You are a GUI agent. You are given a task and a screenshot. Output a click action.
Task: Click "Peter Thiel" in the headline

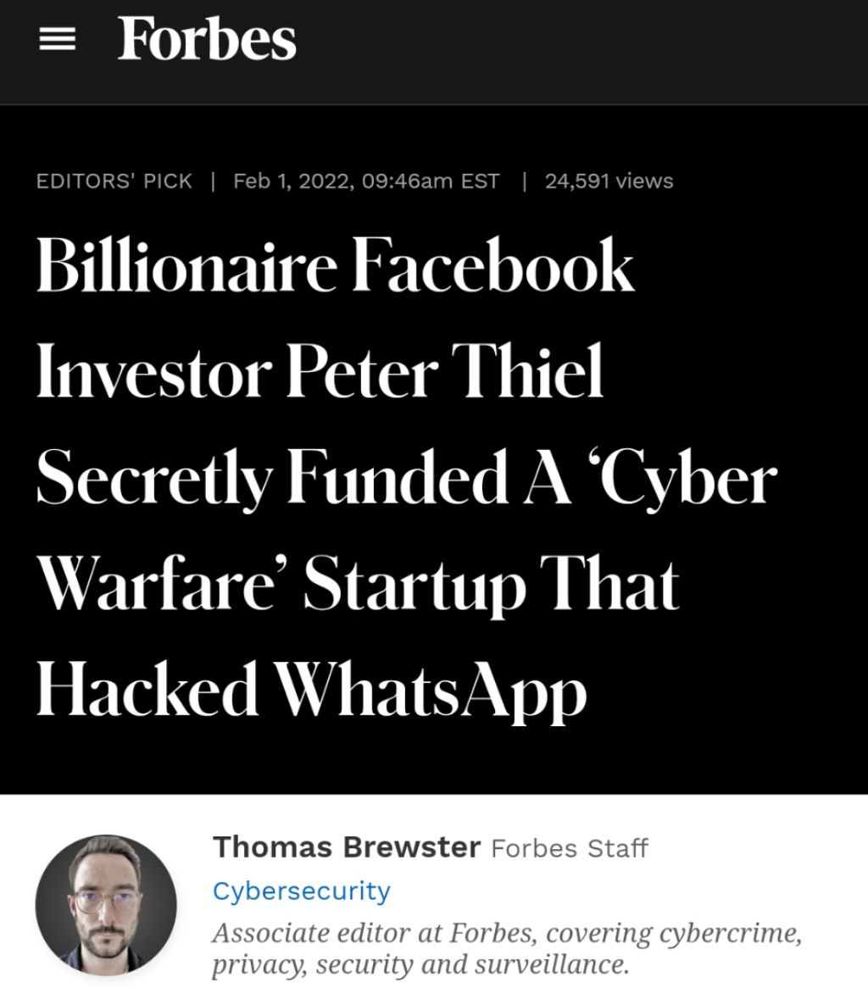445,372
